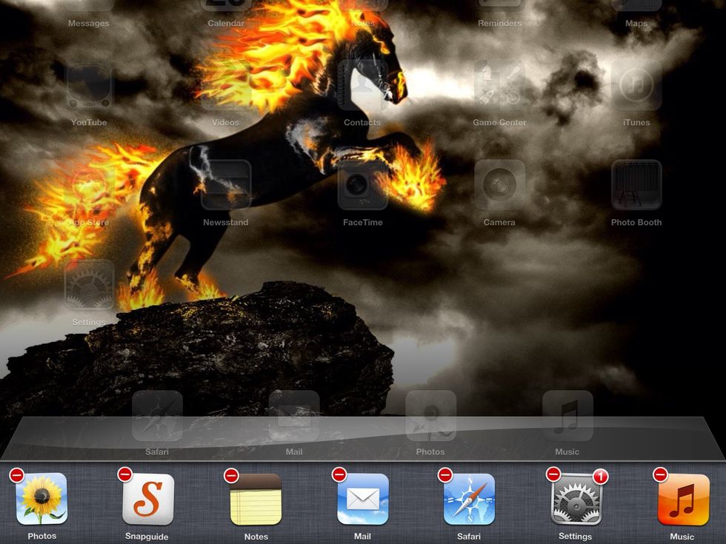Switch to the Snapguide app
This screenshot has height=544, width=726.
148,500
